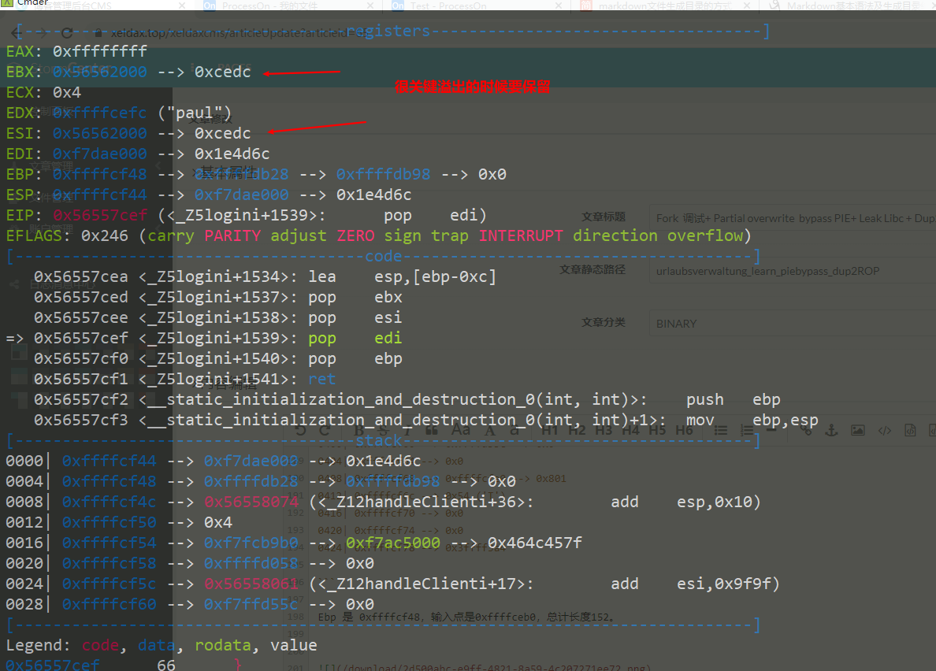Close the ProcessOn - 我的文件 tab
This screenshot has height=671, width=936.
[370, 6]
